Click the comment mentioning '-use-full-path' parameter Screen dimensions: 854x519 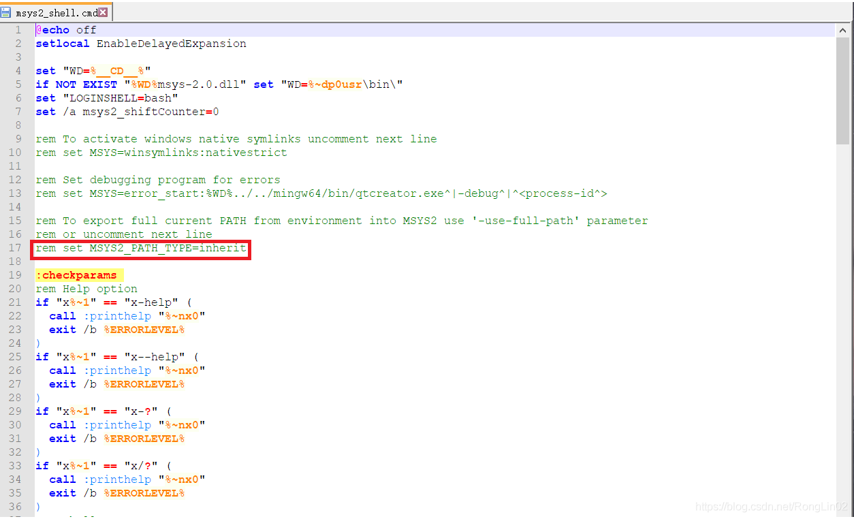342,221
